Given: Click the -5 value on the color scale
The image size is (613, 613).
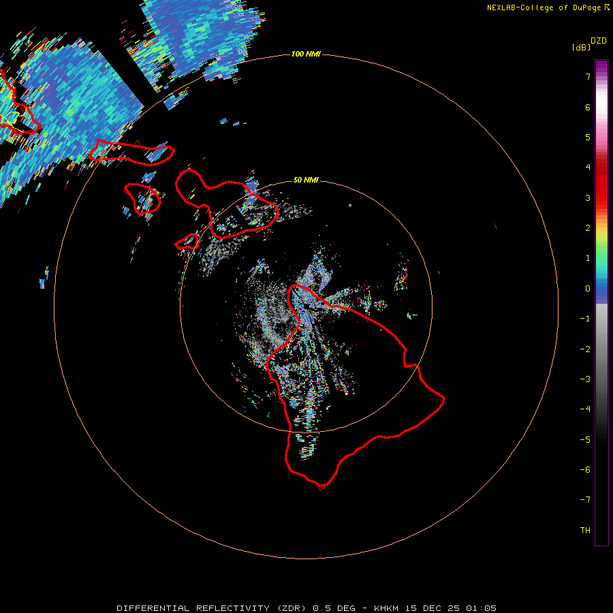Looking at the screenshot, I should coord(585,440).
